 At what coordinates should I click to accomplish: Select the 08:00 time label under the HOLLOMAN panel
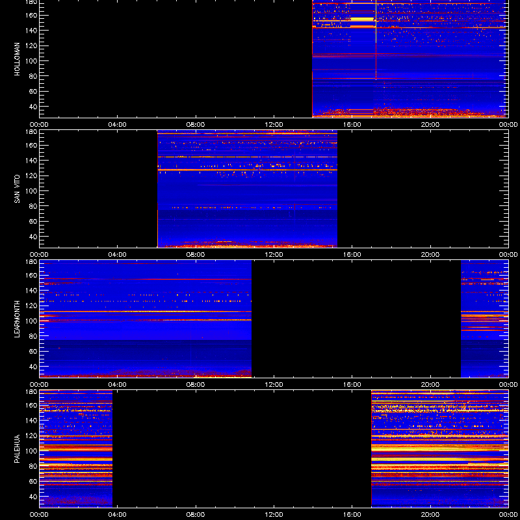(x=196, y=125)
